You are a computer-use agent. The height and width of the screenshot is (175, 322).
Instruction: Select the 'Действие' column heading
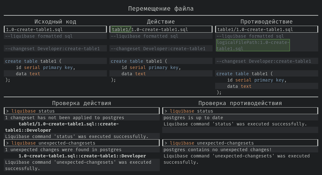161,22
